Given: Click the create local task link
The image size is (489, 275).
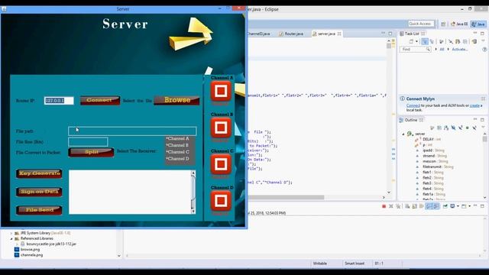Looking at the screenshot, I should point(474,105).
